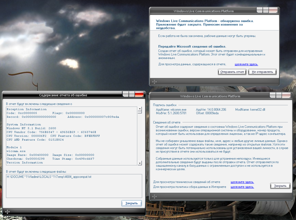The height and width of the screenshot is (220, 296).
Task: Close the 'Содержание отчета об ошибке' window
Action: (x=139, y=94)
